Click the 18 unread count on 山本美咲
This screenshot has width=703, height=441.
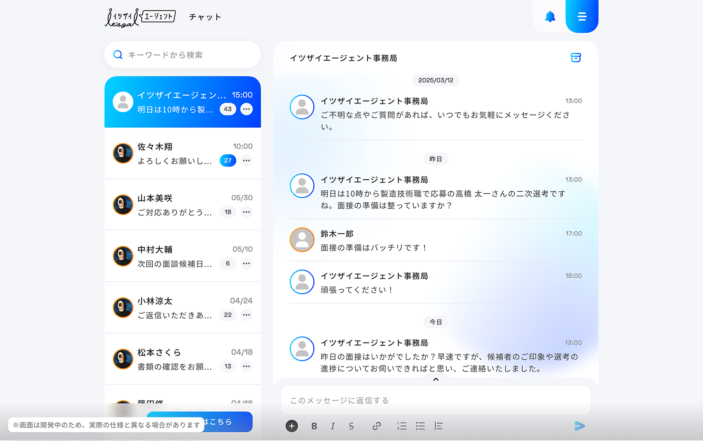(228, 212)
